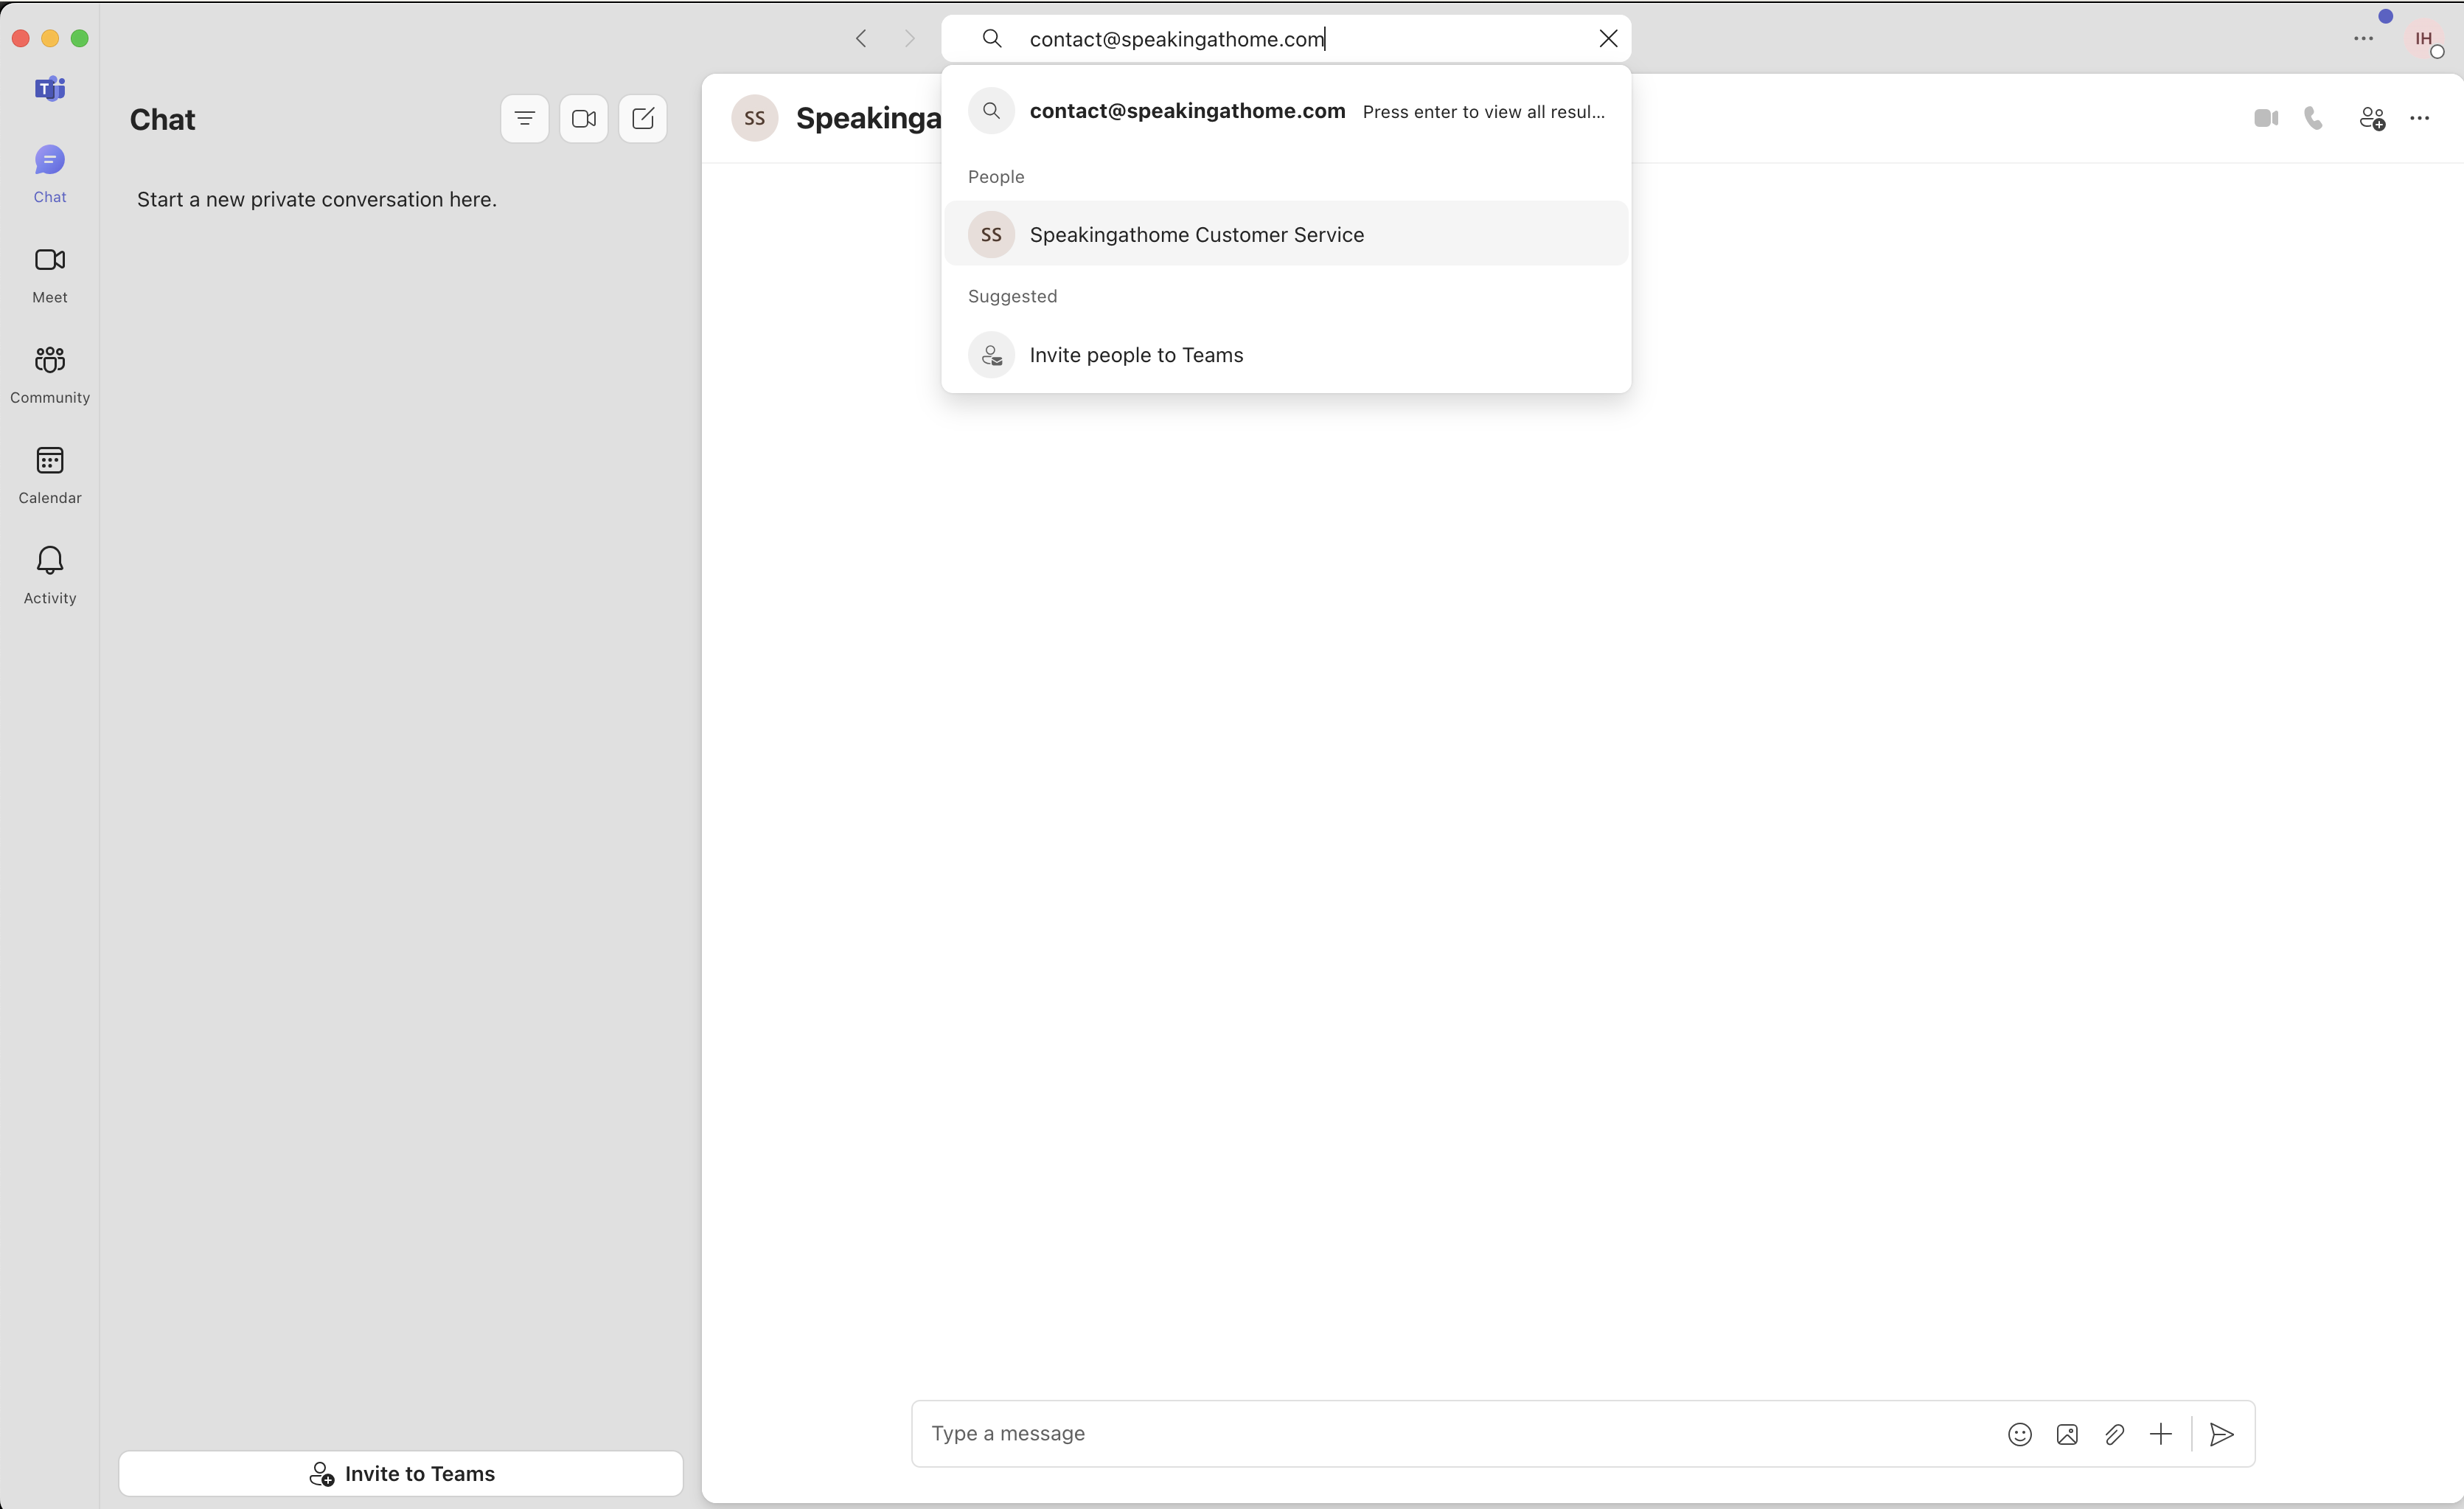Check Activity notifications
This screenshot has height=1509, width=2464.
click(49, 573)
